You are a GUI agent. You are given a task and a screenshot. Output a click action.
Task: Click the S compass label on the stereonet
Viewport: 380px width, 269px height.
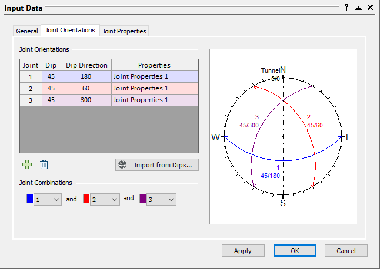pos(283,203)
